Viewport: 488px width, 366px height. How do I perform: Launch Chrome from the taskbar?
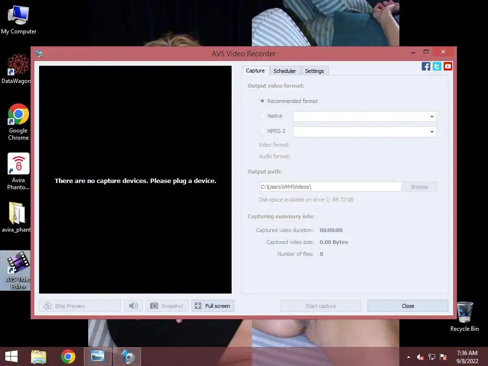[68, 356]
